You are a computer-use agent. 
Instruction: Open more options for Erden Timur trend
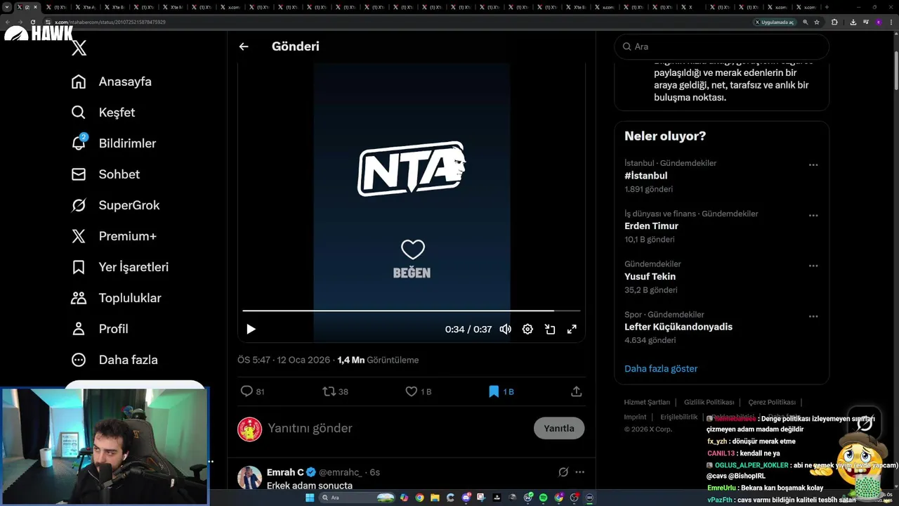click(x=813, y=216)
